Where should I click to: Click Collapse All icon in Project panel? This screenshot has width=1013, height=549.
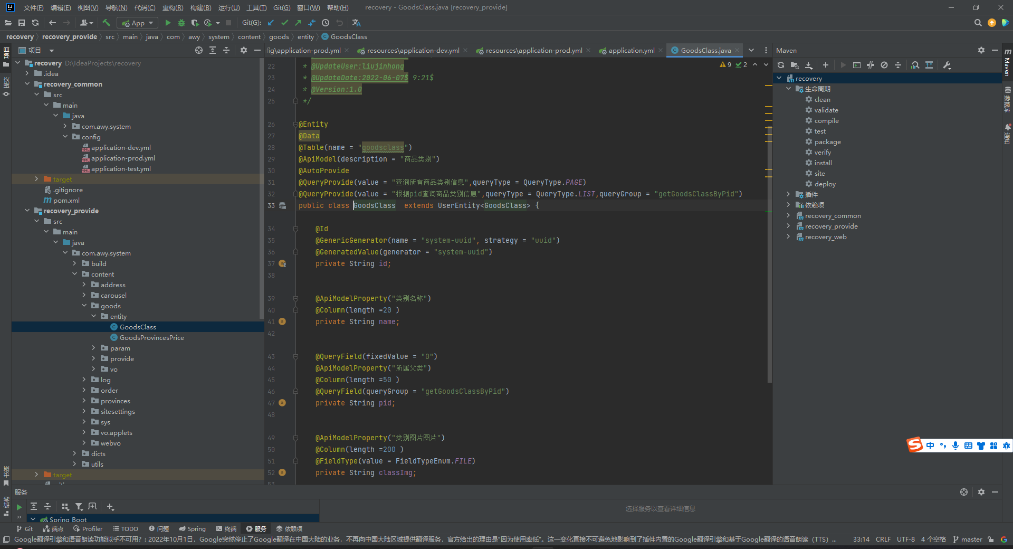point(226,50)
